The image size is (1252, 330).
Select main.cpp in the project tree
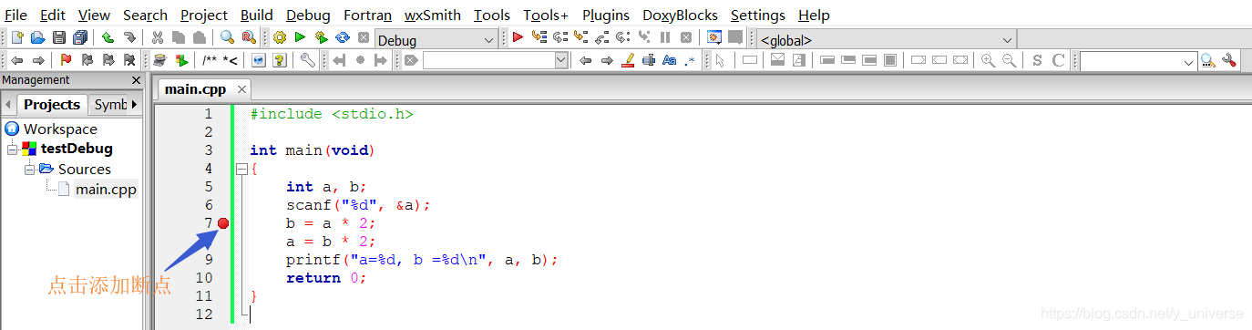point(106,189)
